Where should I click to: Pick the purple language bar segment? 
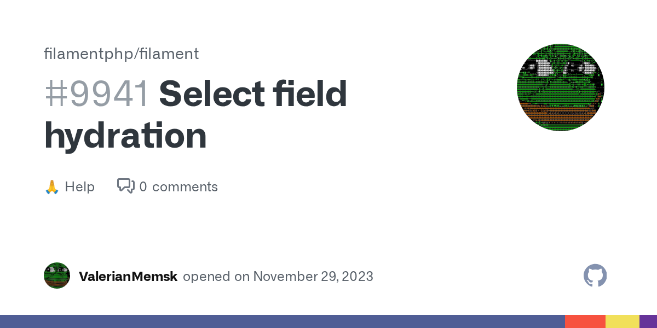648,321
